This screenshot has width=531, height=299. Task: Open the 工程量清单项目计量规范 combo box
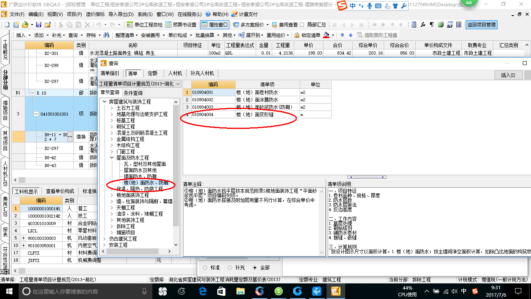coord(140,84)
